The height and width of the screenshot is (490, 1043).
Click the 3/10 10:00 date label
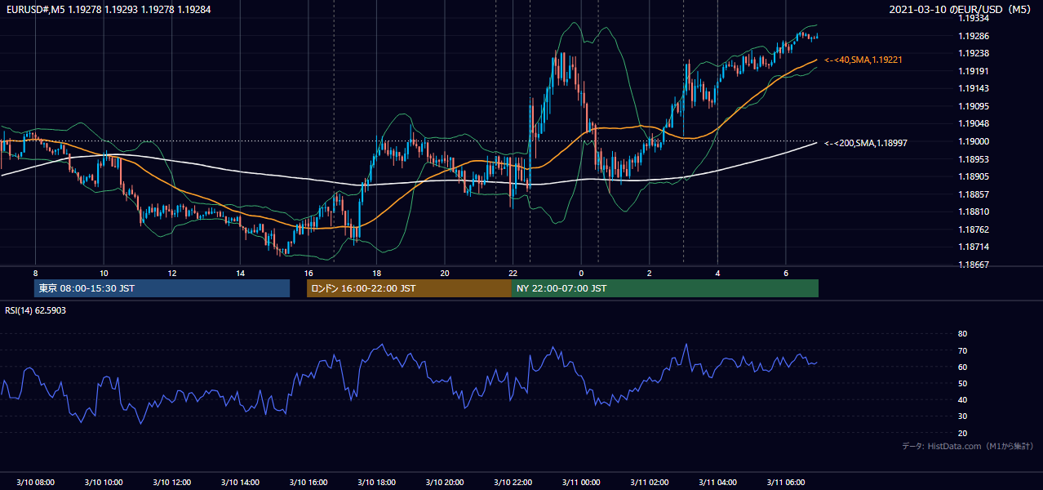click(x=103, y=483)
